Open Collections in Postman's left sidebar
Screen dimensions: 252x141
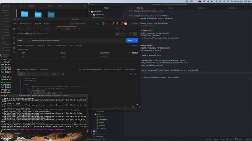[14, 29]
